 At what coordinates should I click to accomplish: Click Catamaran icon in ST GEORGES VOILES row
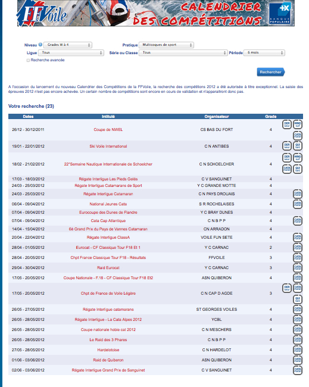(298, 310)
